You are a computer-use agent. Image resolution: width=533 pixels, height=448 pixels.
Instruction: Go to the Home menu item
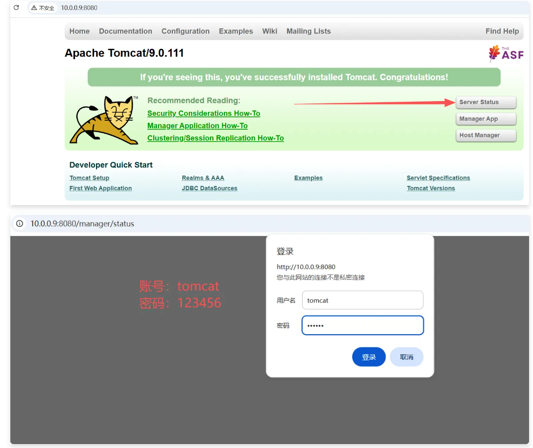(x=79, y=31)
